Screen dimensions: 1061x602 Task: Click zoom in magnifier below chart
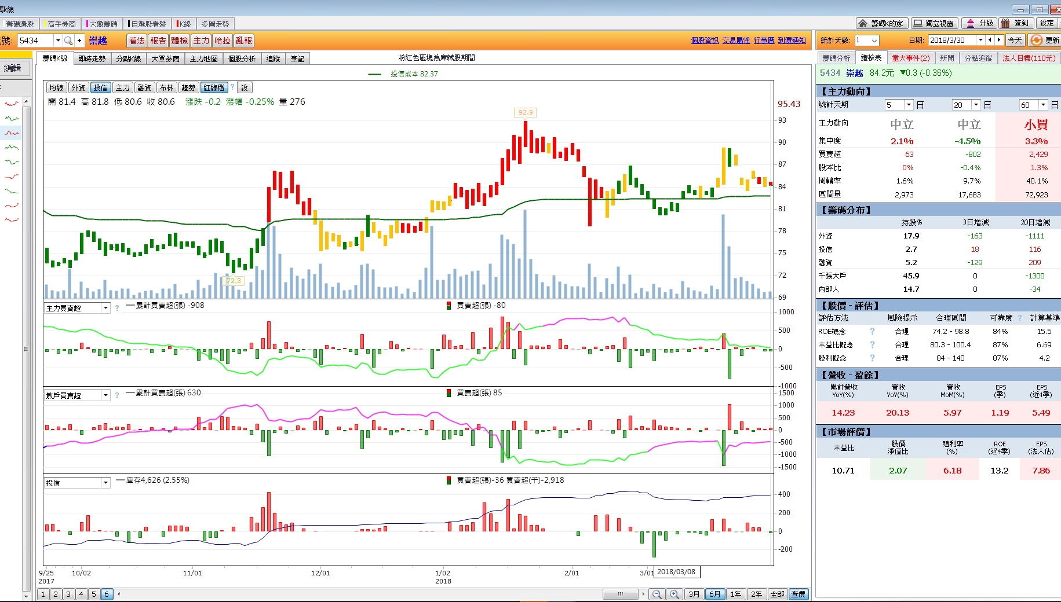[674, 594]
